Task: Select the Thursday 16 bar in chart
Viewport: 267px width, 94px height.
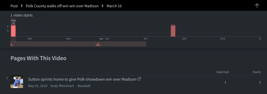Action: [x=13, y=31]
